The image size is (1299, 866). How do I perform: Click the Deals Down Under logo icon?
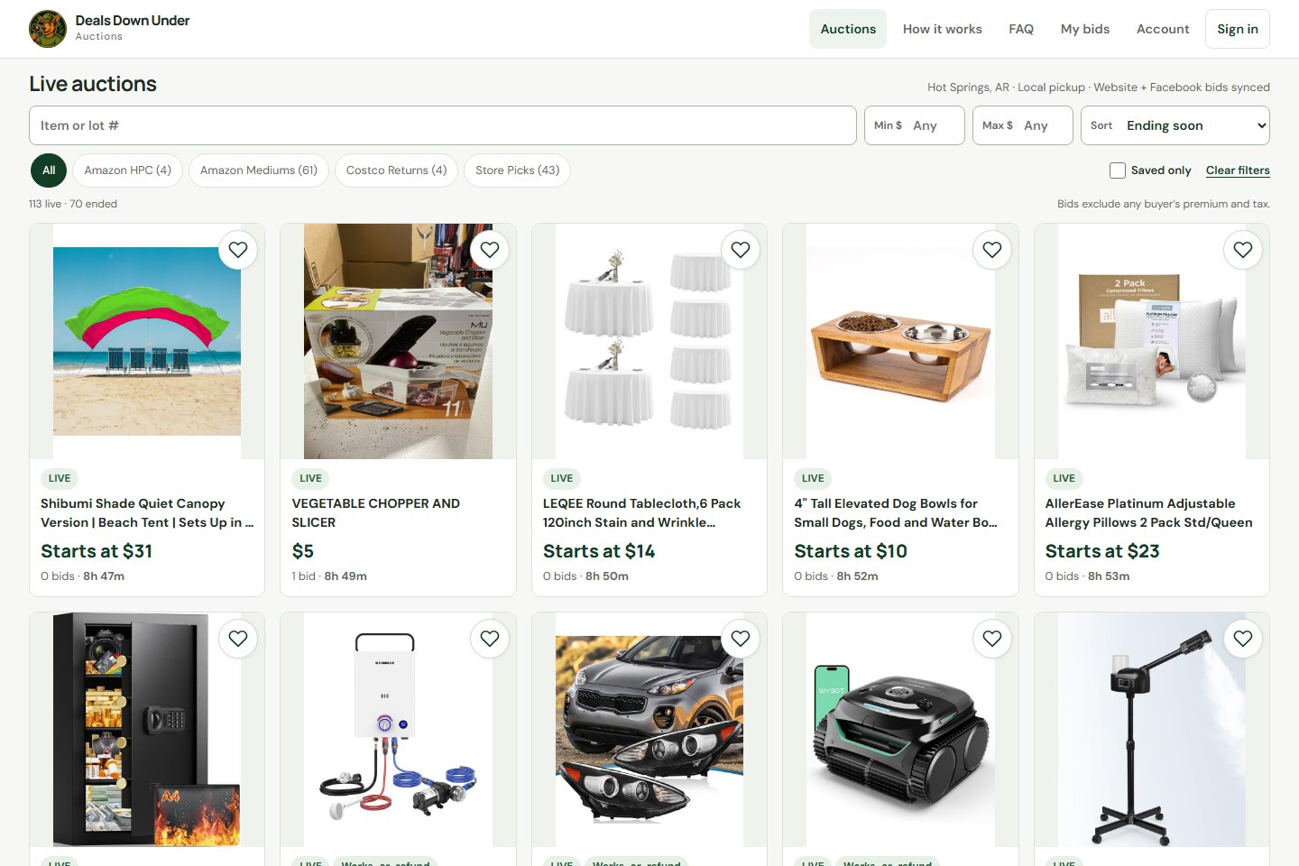48,29
